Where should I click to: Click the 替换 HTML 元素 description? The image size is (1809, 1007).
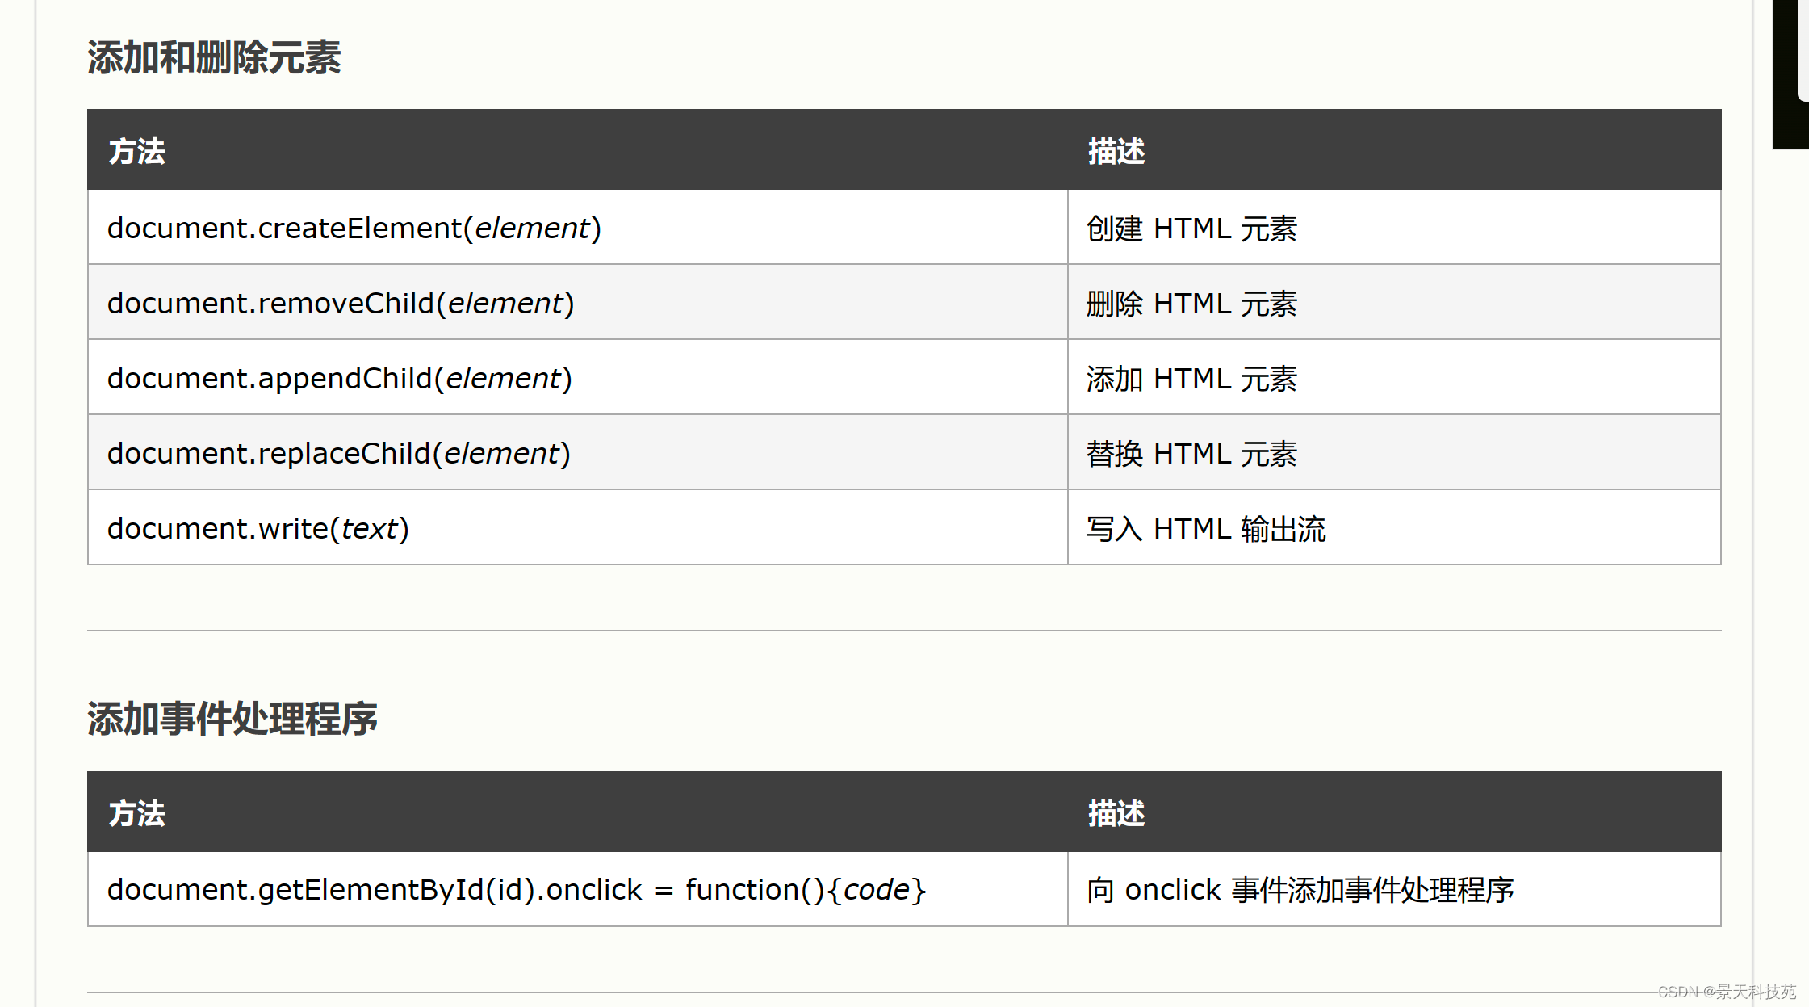(1191, 454)
